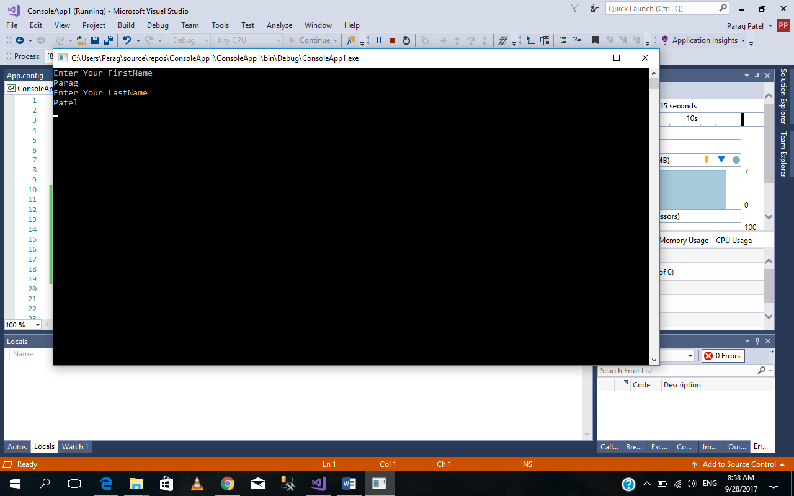Open the Debug menu
The height and width of the screenshot is (496, 794).
coord(158,25)
